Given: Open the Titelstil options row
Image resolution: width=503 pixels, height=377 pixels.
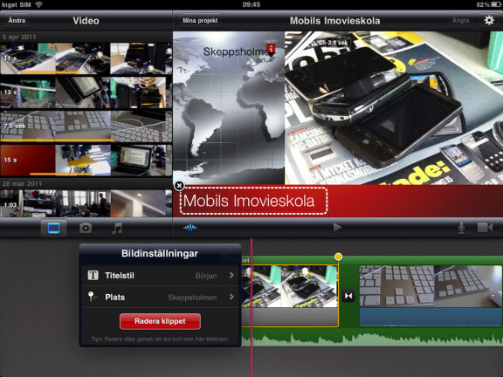Looking at the screenshot, I should pos(160,276).
